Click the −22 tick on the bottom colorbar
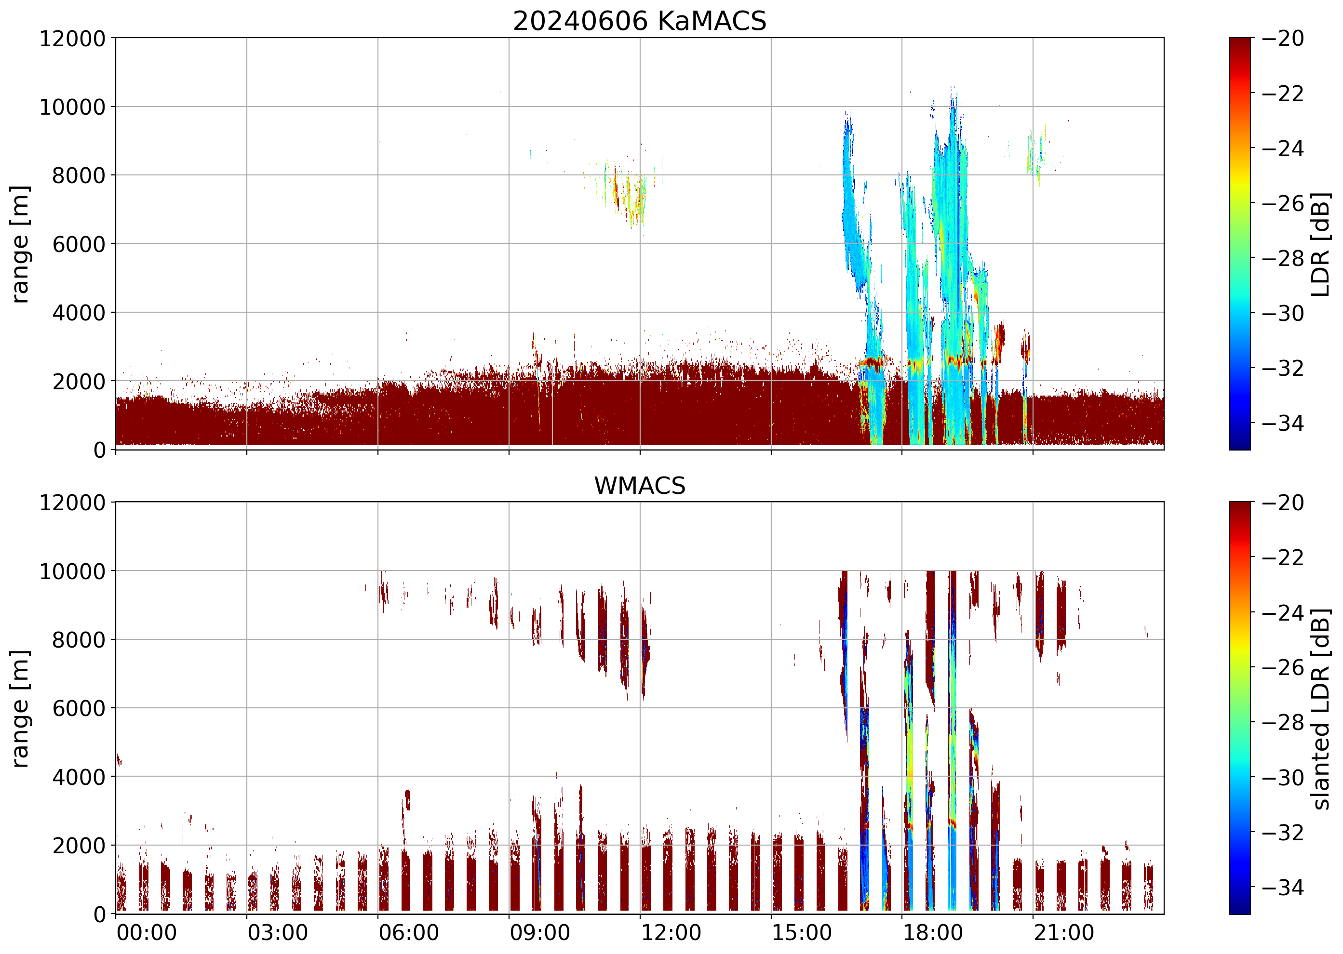This screenshot has height=954, width=1343. point(1282,557)
